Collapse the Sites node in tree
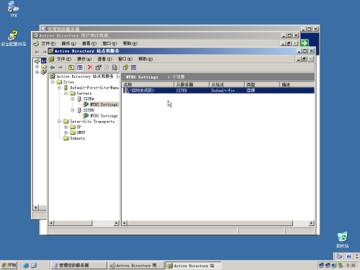Screen dimensions: 360x270 (x=53, y=82)
